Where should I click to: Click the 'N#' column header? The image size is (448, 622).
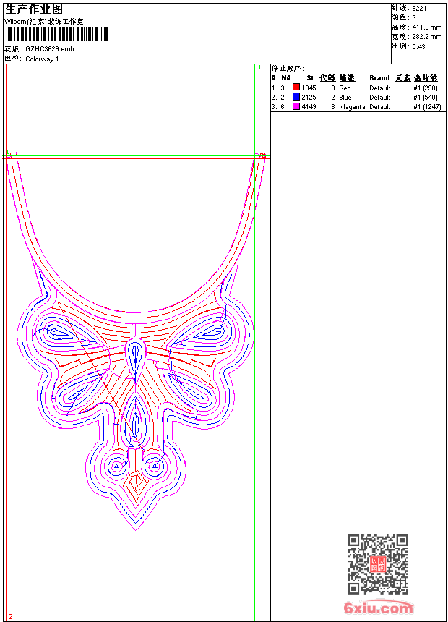pos(286,78)
